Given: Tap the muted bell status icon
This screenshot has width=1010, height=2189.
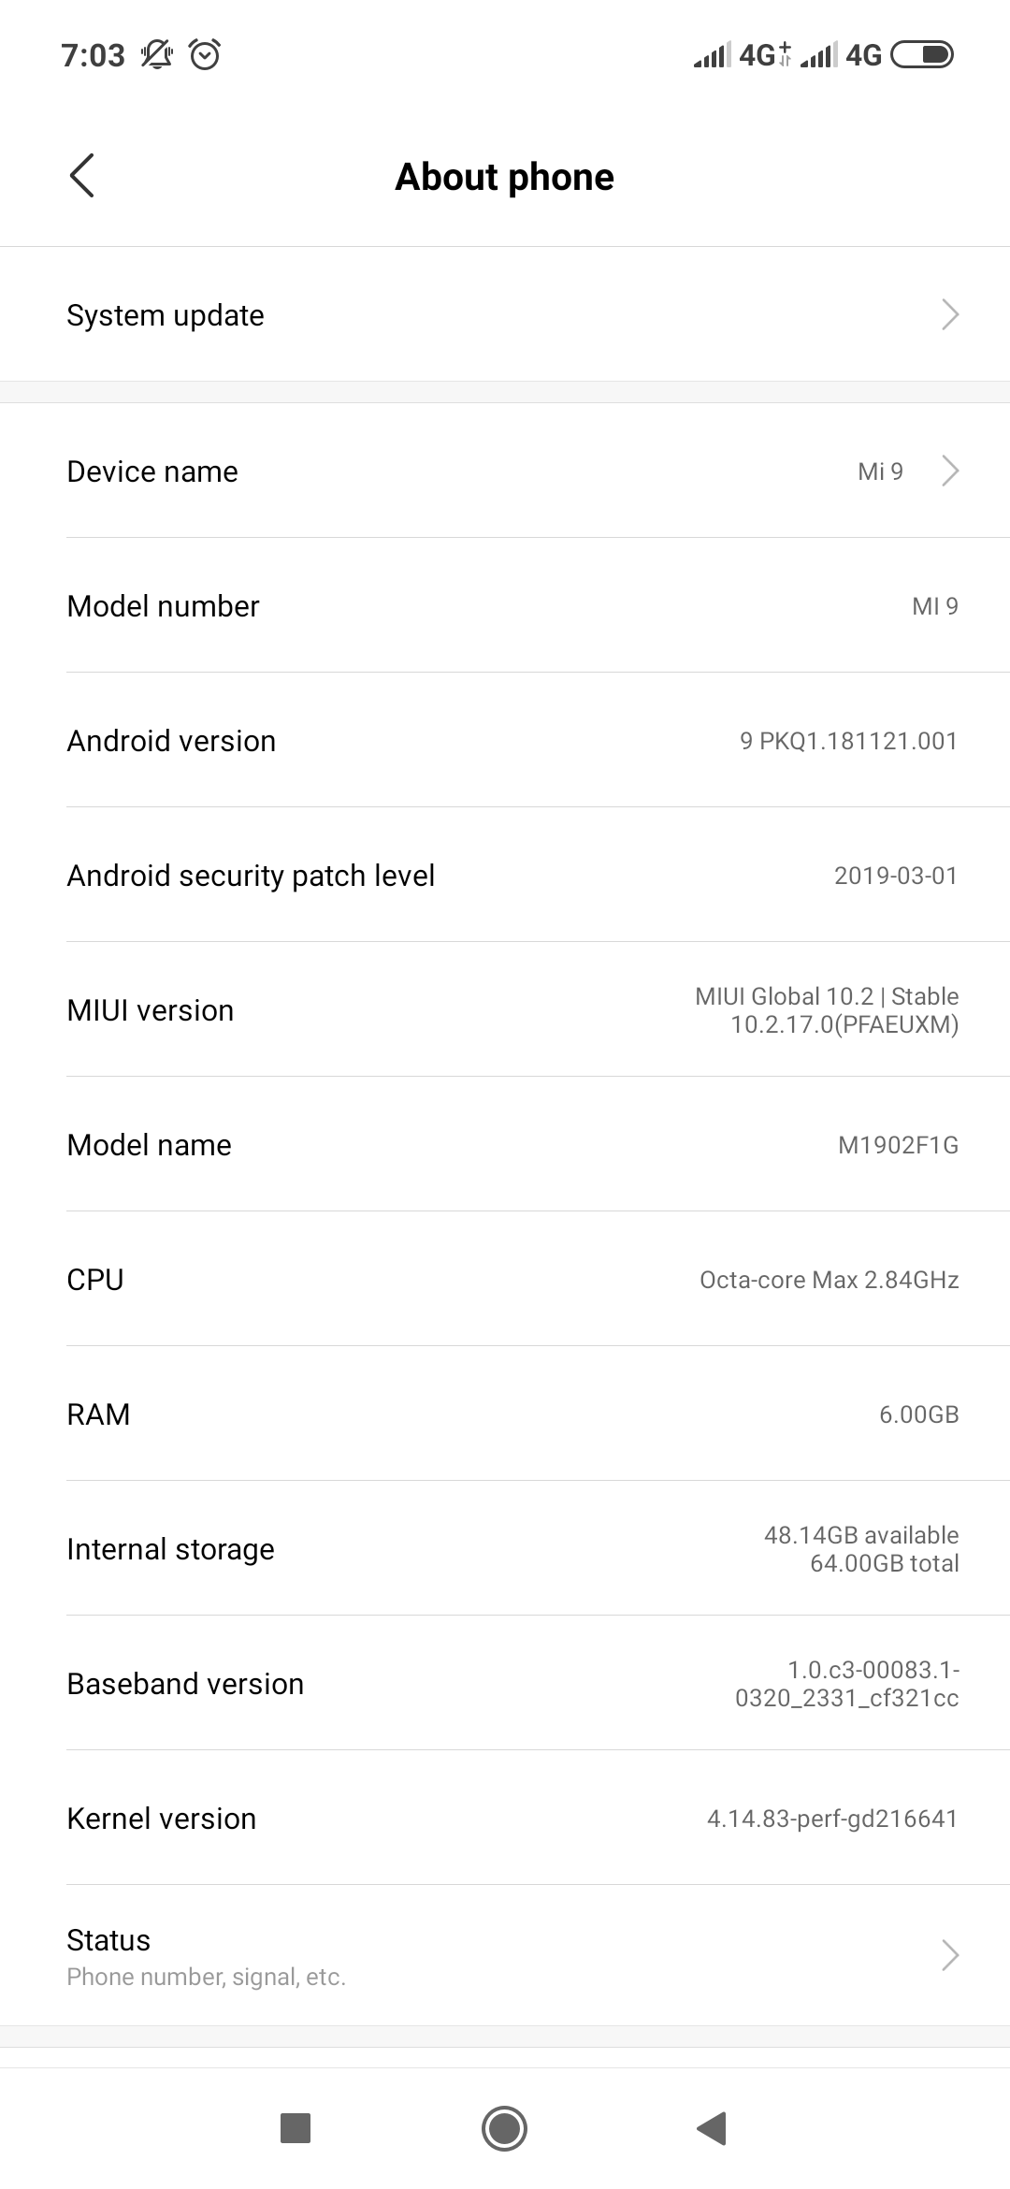Looking at the screenshot, I should coord(156,55).
